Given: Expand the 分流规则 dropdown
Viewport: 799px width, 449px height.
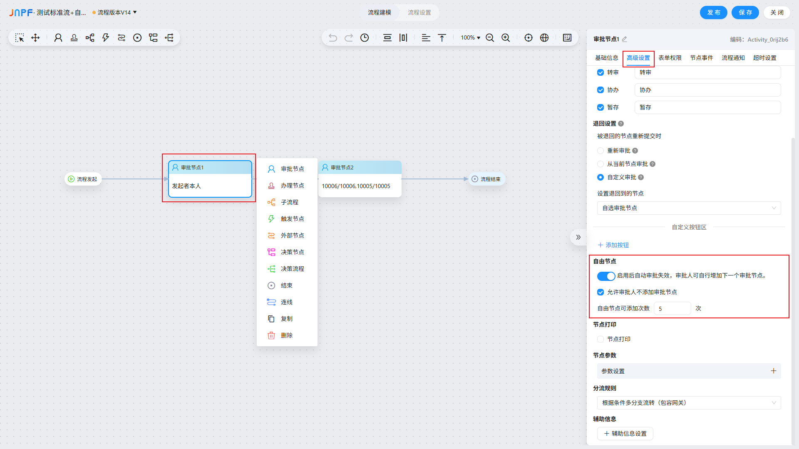Looking at the screenshot, I should pos(689,403).
